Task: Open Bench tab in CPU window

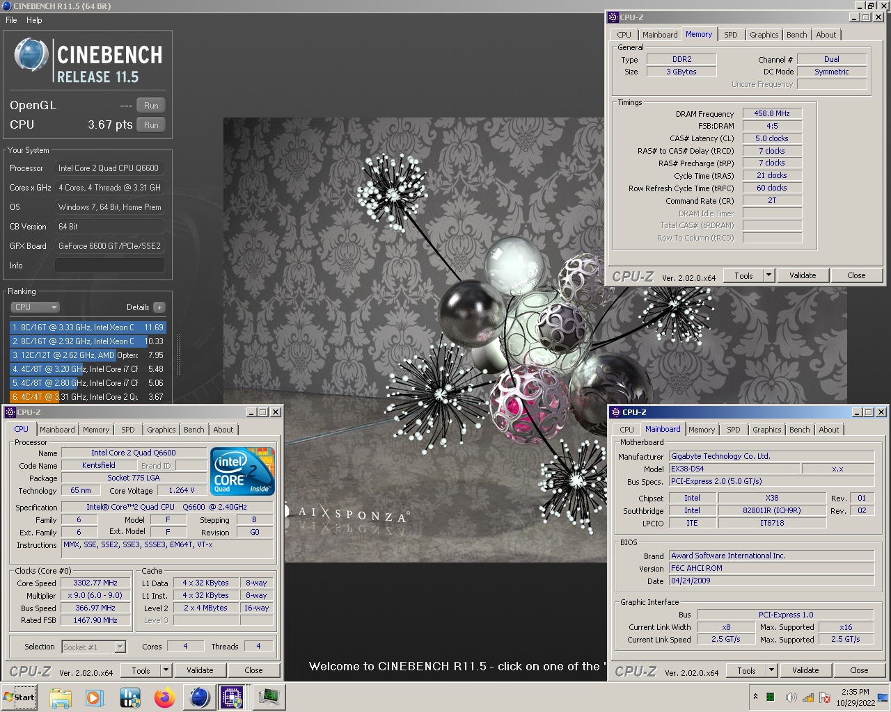Action: point(194,430)
